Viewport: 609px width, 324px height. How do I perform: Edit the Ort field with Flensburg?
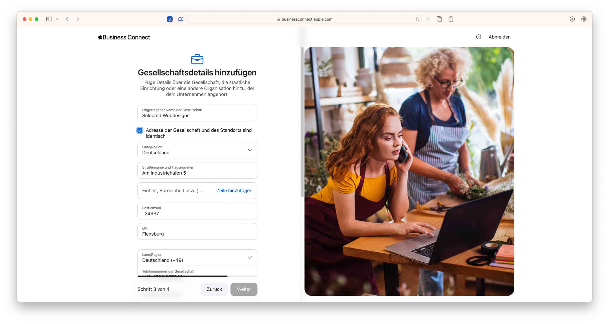[197, 231]
